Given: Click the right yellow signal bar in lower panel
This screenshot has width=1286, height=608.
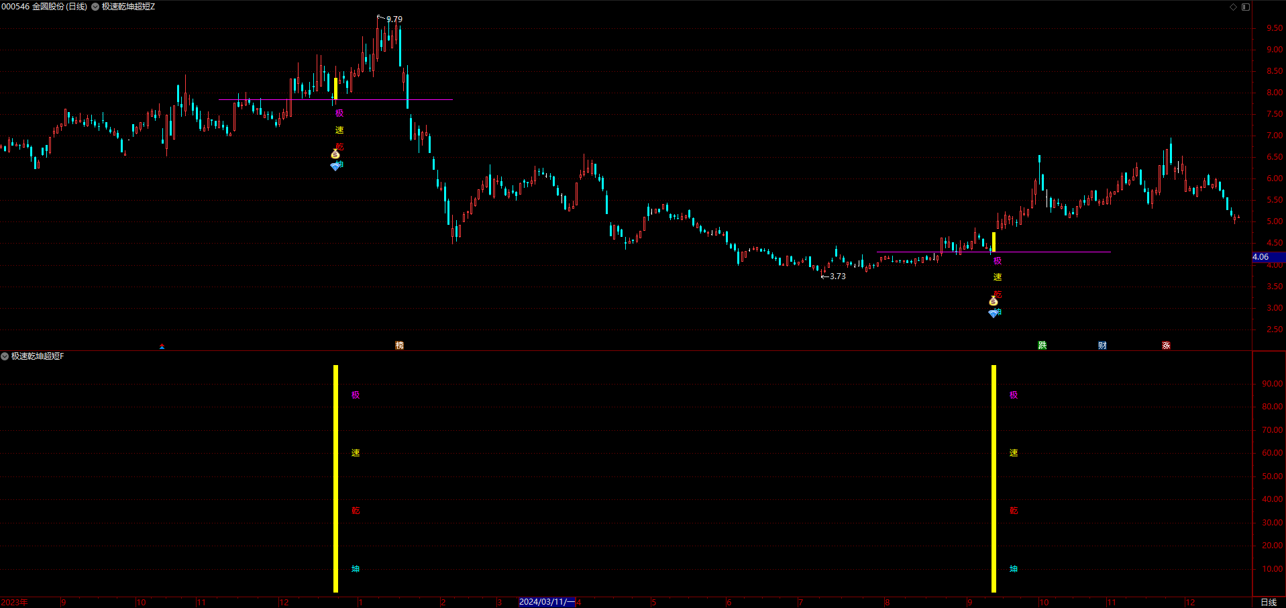Looking at the screenshot, I should (994, 478).
